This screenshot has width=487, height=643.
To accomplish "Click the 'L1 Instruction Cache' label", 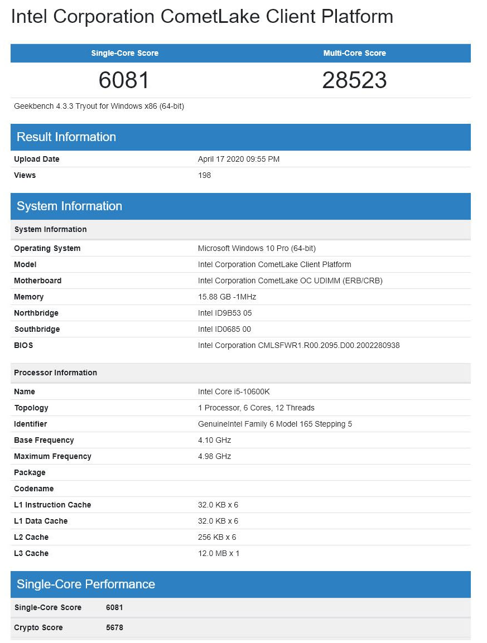I will (52, 505).
